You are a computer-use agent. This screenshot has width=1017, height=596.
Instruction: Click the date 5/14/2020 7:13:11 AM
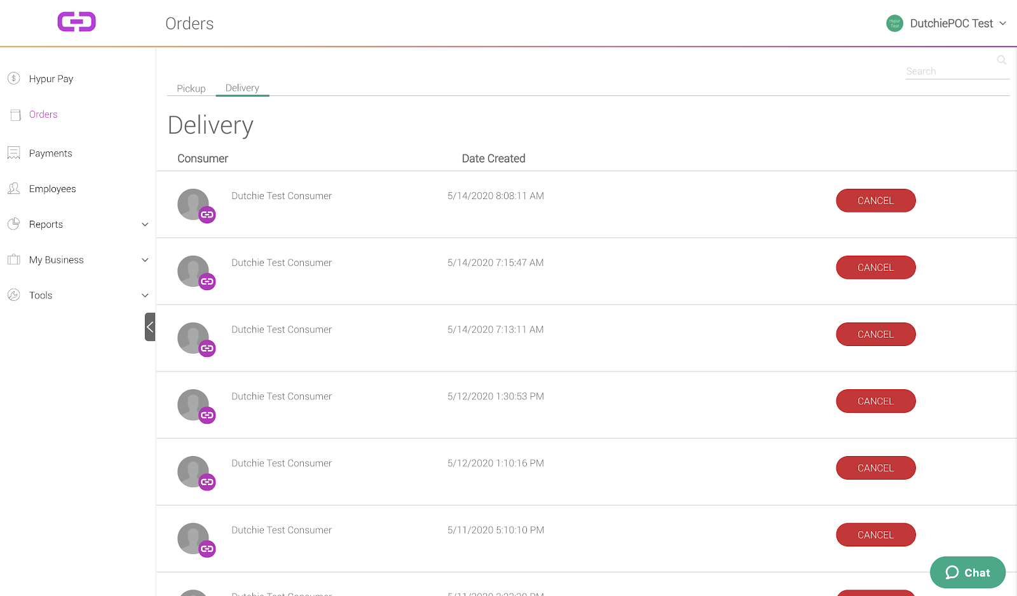[x=496, y=329]
